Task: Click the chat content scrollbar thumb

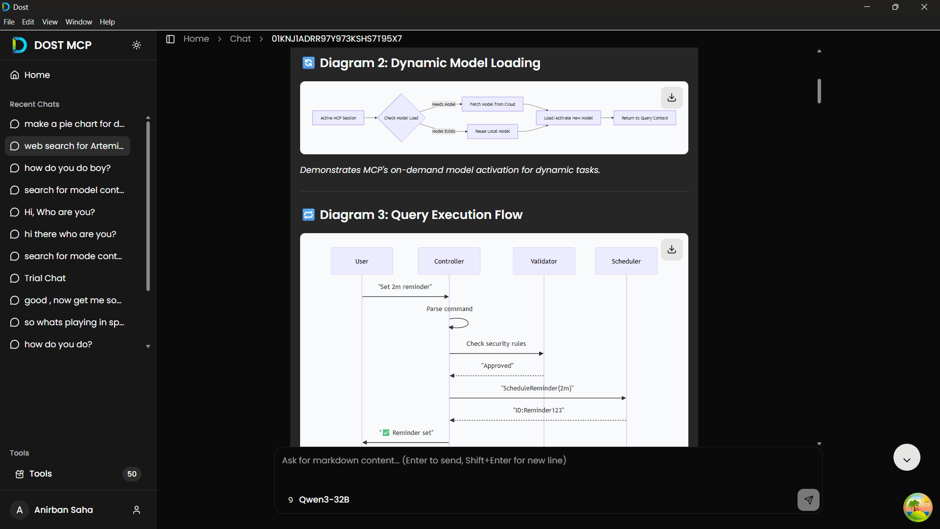Action: click(x=819, y=91)
